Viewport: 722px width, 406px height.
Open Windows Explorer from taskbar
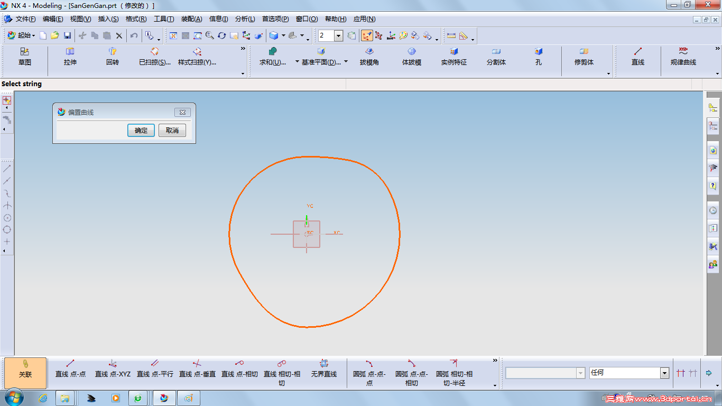click(65, 398)
